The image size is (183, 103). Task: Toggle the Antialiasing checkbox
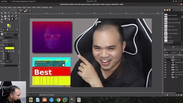(x=1, y=42)
